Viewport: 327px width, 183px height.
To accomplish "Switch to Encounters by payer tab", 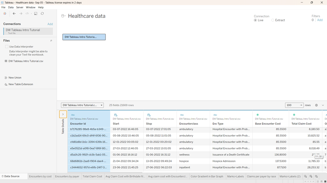I will click(x=67, y=176).
